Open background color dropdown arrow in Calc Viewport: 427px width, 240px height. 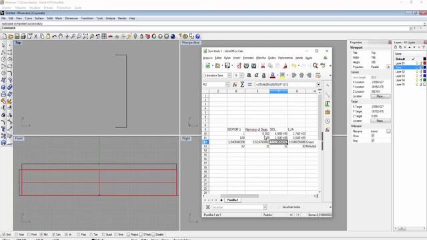[x=288, y=75]
